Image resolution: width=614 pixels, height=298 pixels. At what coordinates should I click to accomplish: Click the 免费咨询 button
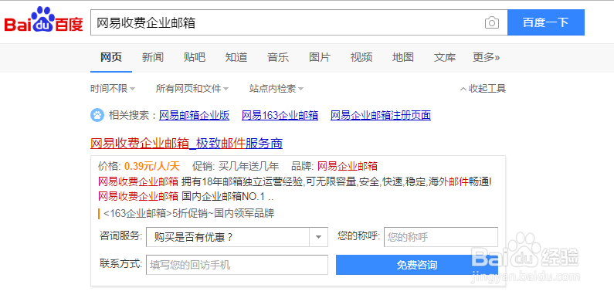coord(417,265)
